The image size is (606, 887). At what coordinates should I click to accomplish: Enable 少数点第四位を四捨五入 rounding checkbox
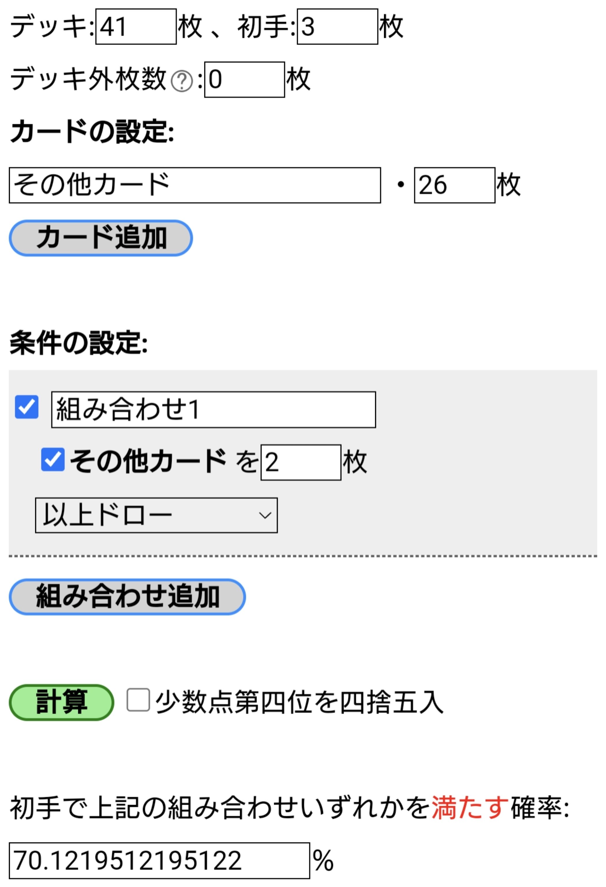point(138,700)
